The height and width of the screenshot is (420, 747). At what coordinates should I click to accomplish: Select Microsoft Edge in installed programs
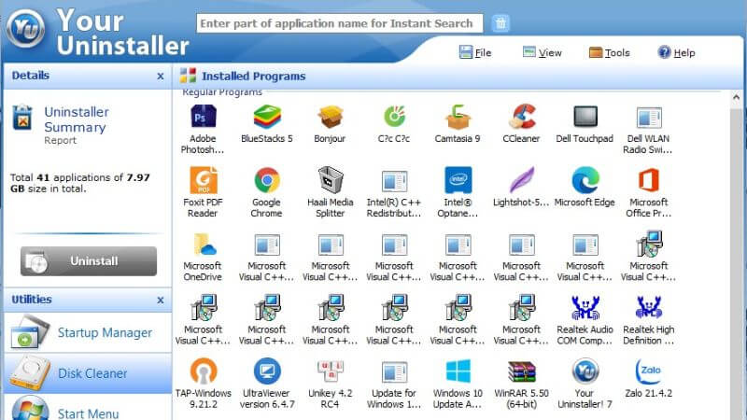coord(585,180)
